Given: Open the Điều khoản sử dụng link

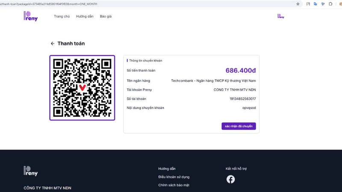Looking at the screenshot, I should coord(174,177).
